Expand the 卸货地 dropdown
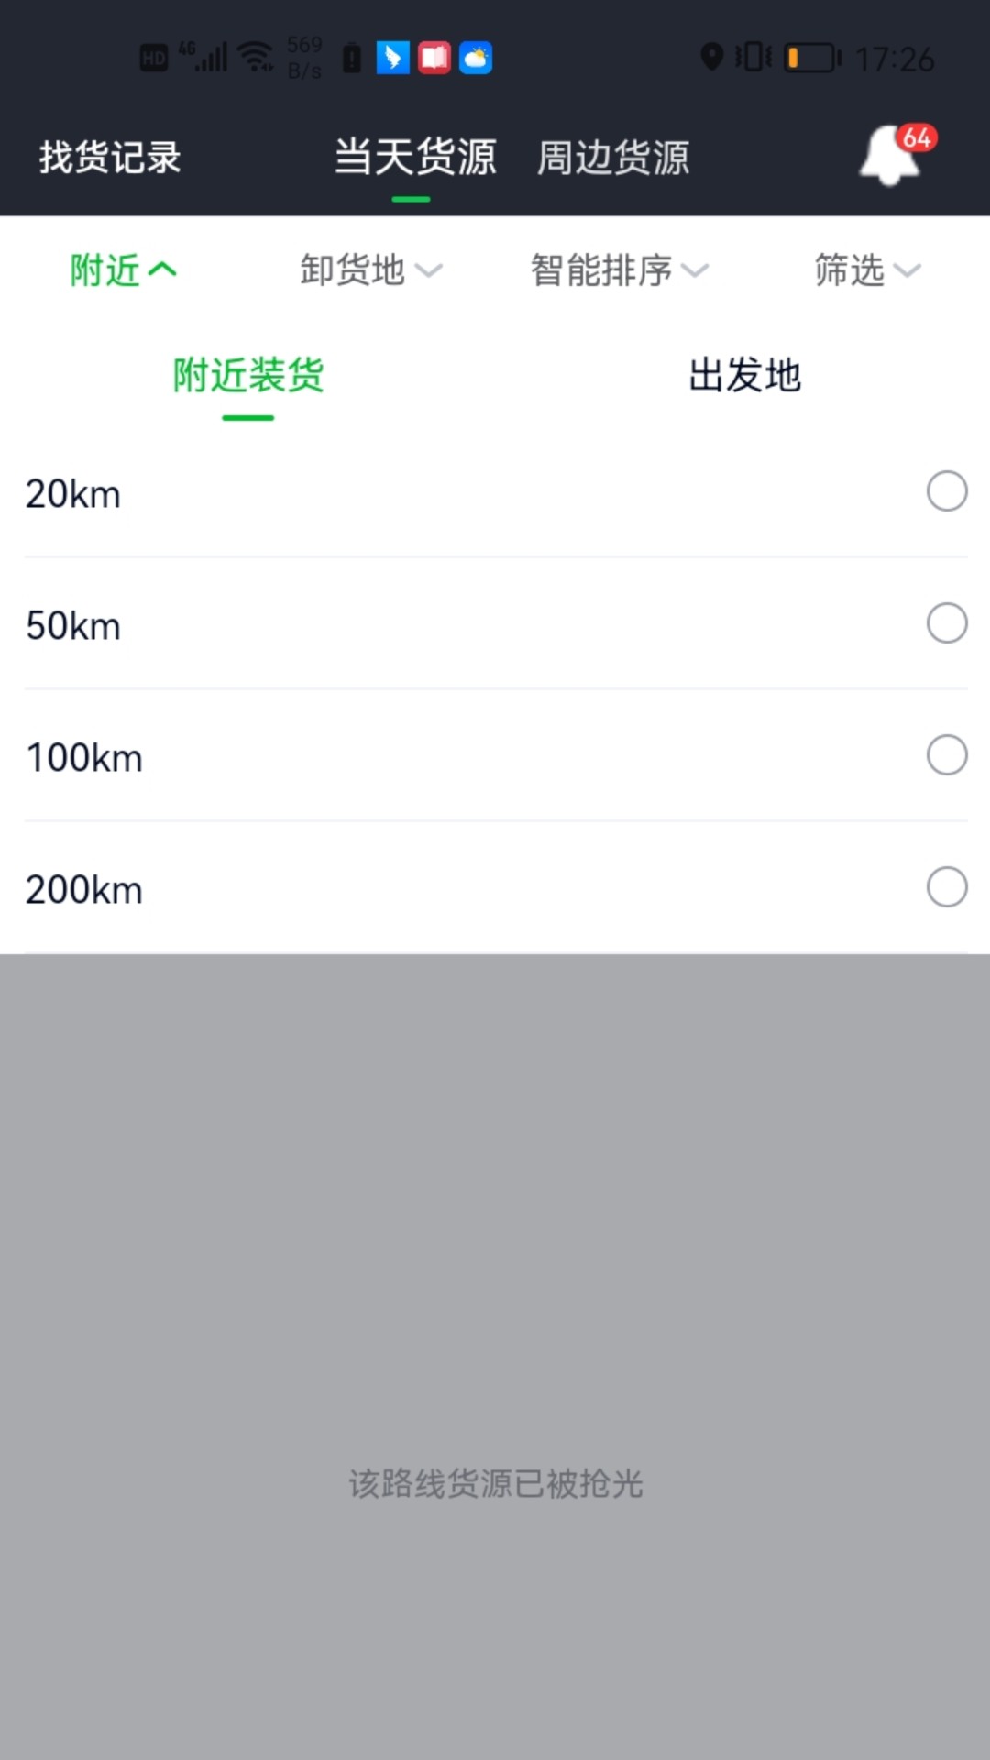 [370, 270]
